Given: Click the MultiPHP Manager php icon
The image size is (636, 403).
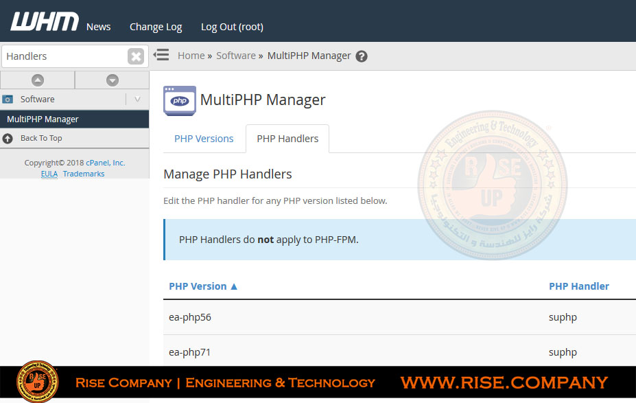Looking at the screenshot, I should [x=180, y=101].
